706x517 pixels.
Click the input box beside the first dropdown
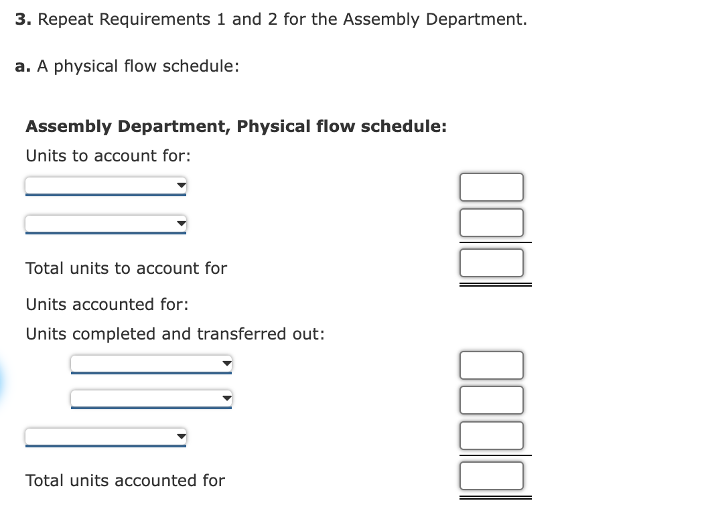point(491,187)
